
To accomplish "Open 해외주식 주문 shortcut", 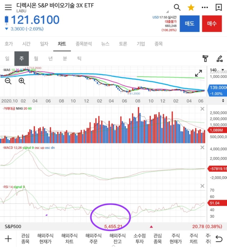I will coord(93,238).
